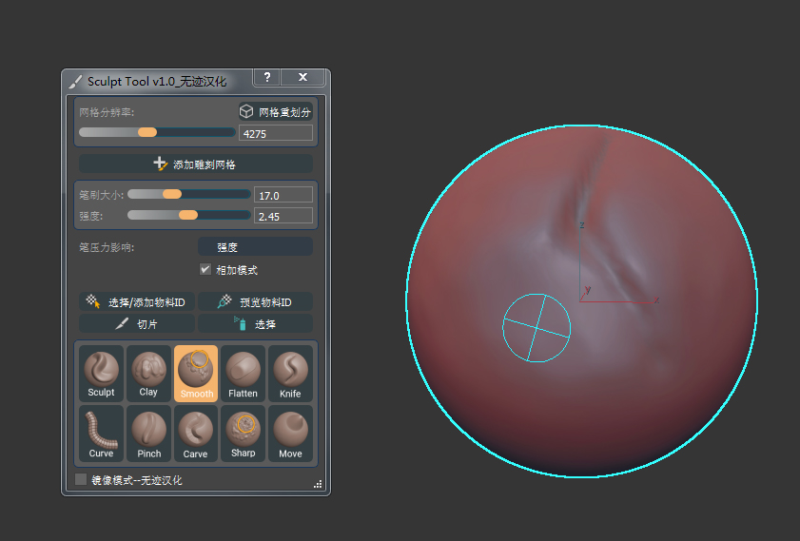The height and width of the screenshot is (541, 800).
Task: Click the 网格重划分 remesh button
Action: [x=275, y=112]
